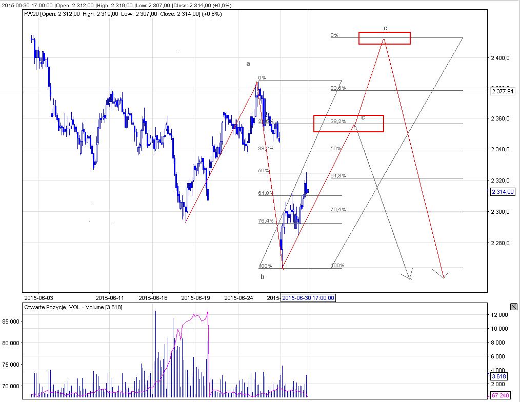Click the 2 340,0 price axis label
The image size is (520, 402).
click(500, 149)
